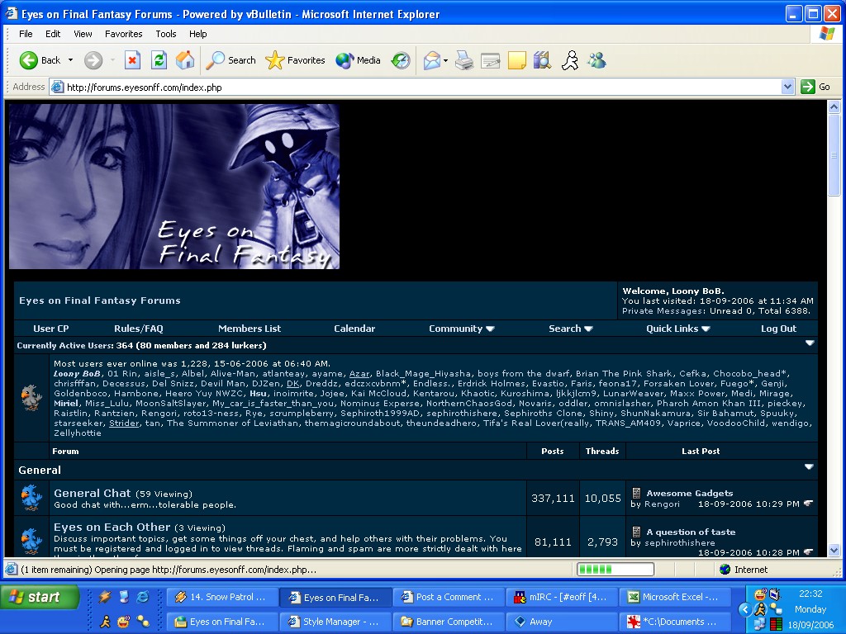The height and width of the screenshot is (634, 846).
Task: Open the History clock icon
Action: tap(401, 60)
